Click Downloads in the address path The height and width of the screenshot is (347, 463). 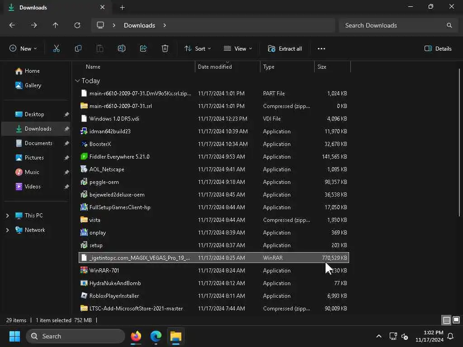(139, 25)
